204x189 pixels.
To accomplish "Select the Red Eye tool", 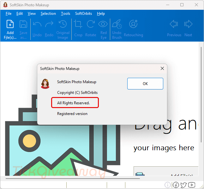I will (x=103, y=24).
